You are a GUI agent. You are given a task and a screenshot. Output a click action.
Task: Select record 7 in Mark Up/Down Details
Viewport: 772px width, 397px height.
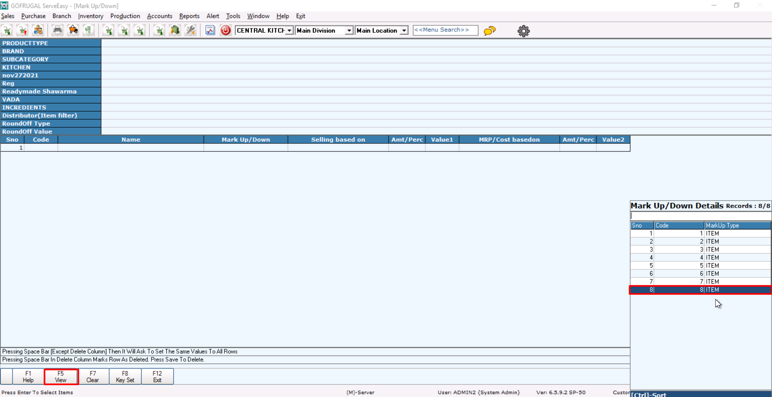pyautogui.click(x=701, y=282)
